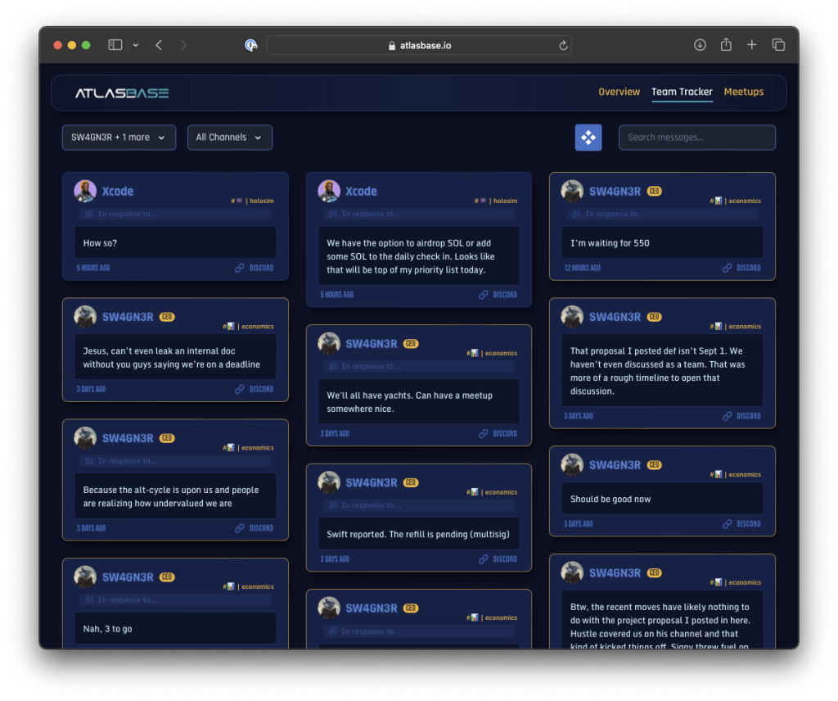Click the chain link icon next to DISCORD on 'Swift reported' card

pos(483,559)
